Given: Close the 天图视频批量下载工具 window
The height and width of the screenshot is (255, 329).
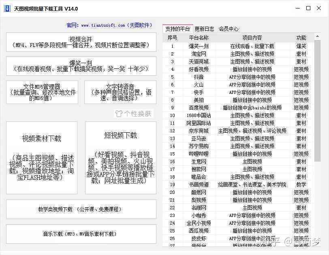Looking at the screenshot, I should pos(319,8).
